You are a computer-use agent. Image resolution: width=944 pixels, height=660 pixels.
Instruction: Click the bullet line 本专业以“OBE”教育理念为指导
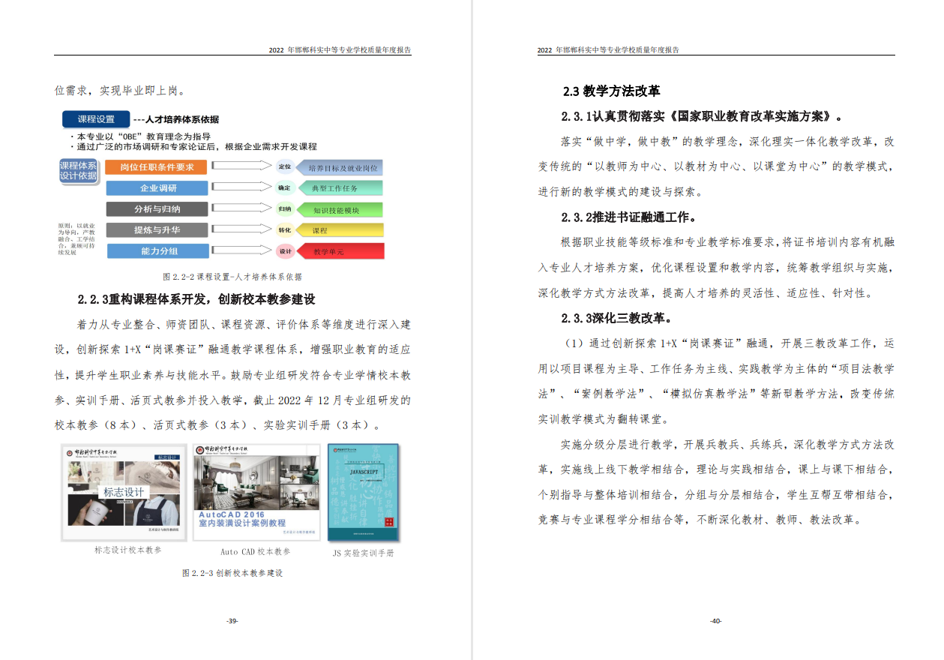coord(139,136)
